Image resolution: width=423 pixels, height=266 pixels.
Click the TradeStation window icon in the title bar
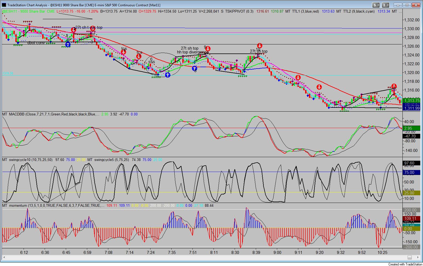tap(4, 5)
